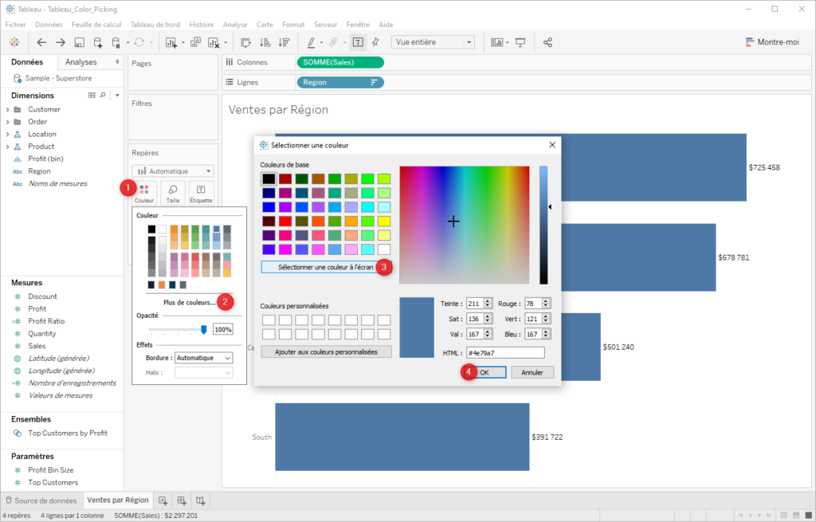Sort ascending using the toolbar icon

click(x=265, y=43)
